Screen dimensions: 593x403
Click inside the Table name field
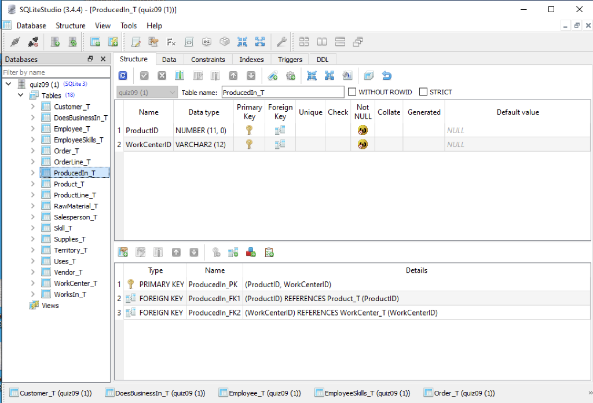pyautogui.click(x=283, y=91)
